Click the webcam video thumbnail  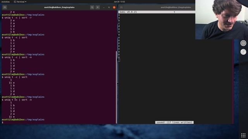pyautogui.click(x=222, y=20)
